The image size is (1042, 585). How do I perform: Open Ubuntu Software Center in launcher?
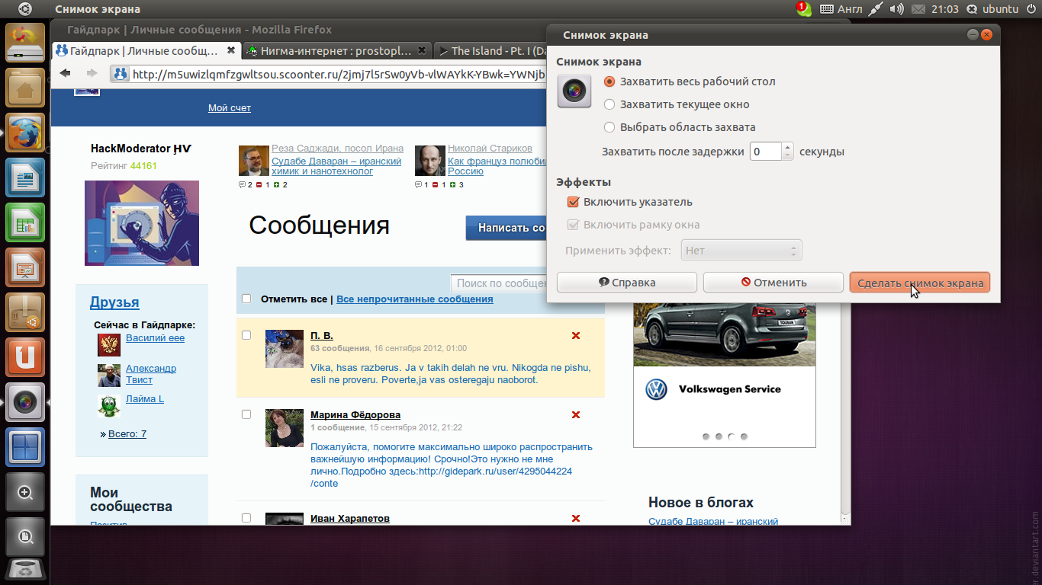pyautogui.click(x=25, y=312)
